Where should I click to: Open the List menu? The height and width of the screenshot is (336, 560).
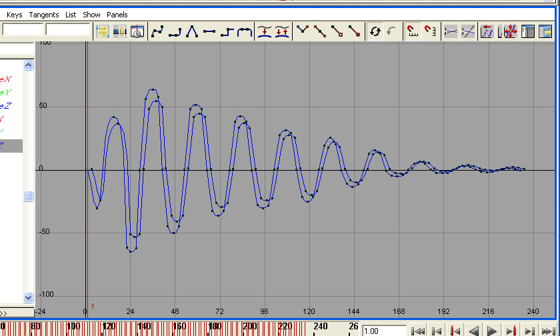pyautogui.click(x=71, y=15)
